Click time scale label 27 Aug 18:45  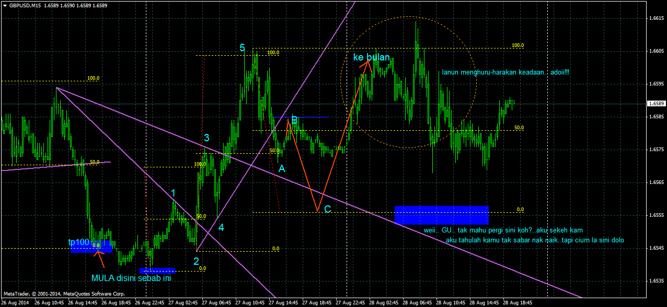(318, 302)
